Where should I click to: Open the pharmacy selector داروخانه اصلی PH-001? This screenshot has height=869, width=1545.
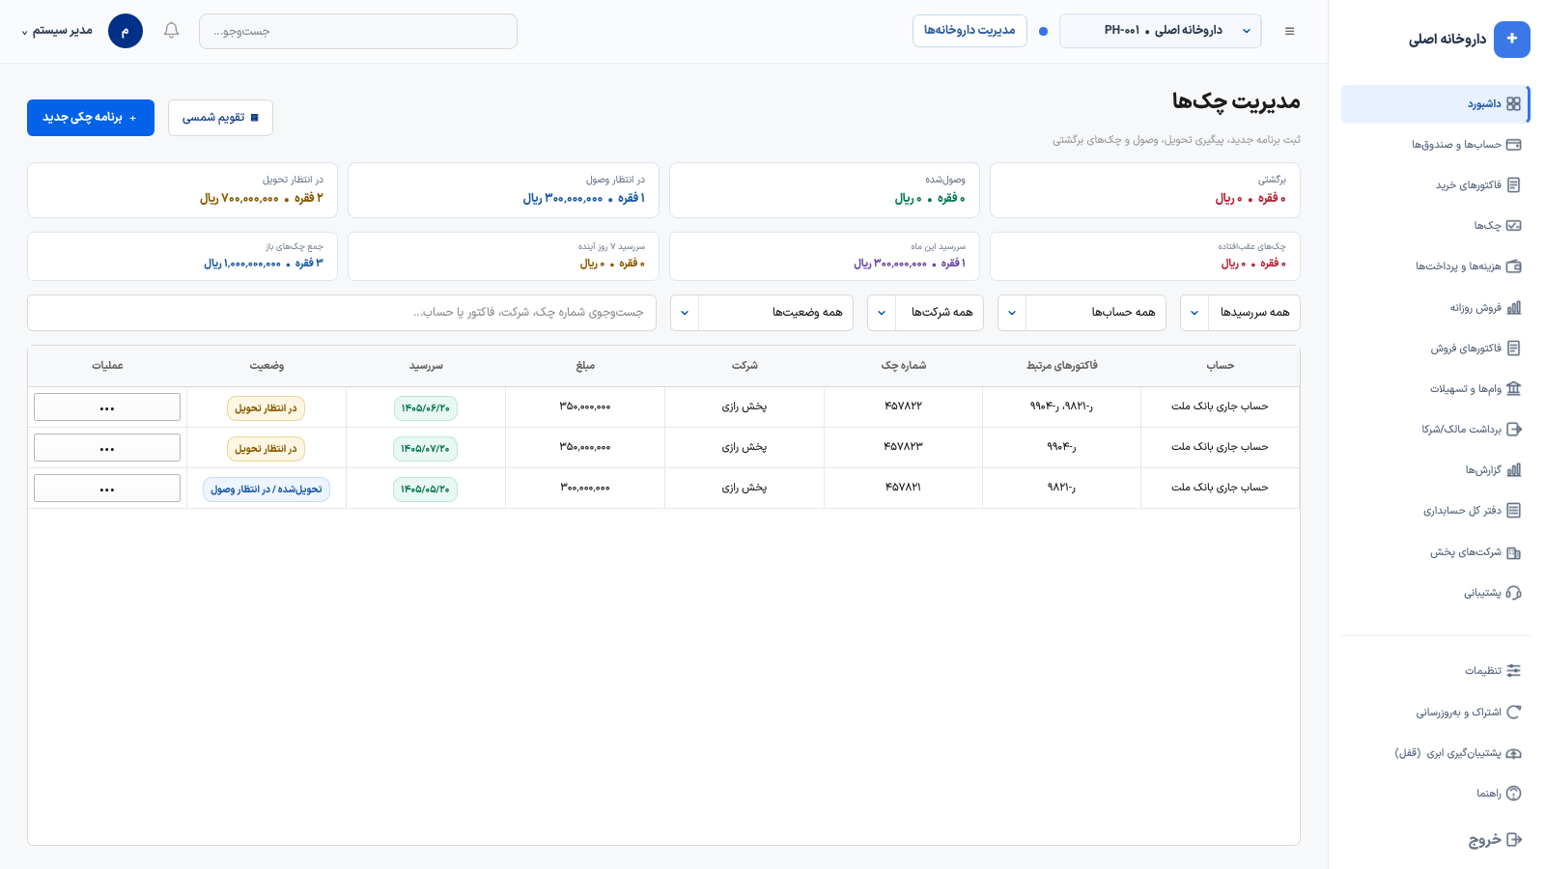pos(1160,31)
